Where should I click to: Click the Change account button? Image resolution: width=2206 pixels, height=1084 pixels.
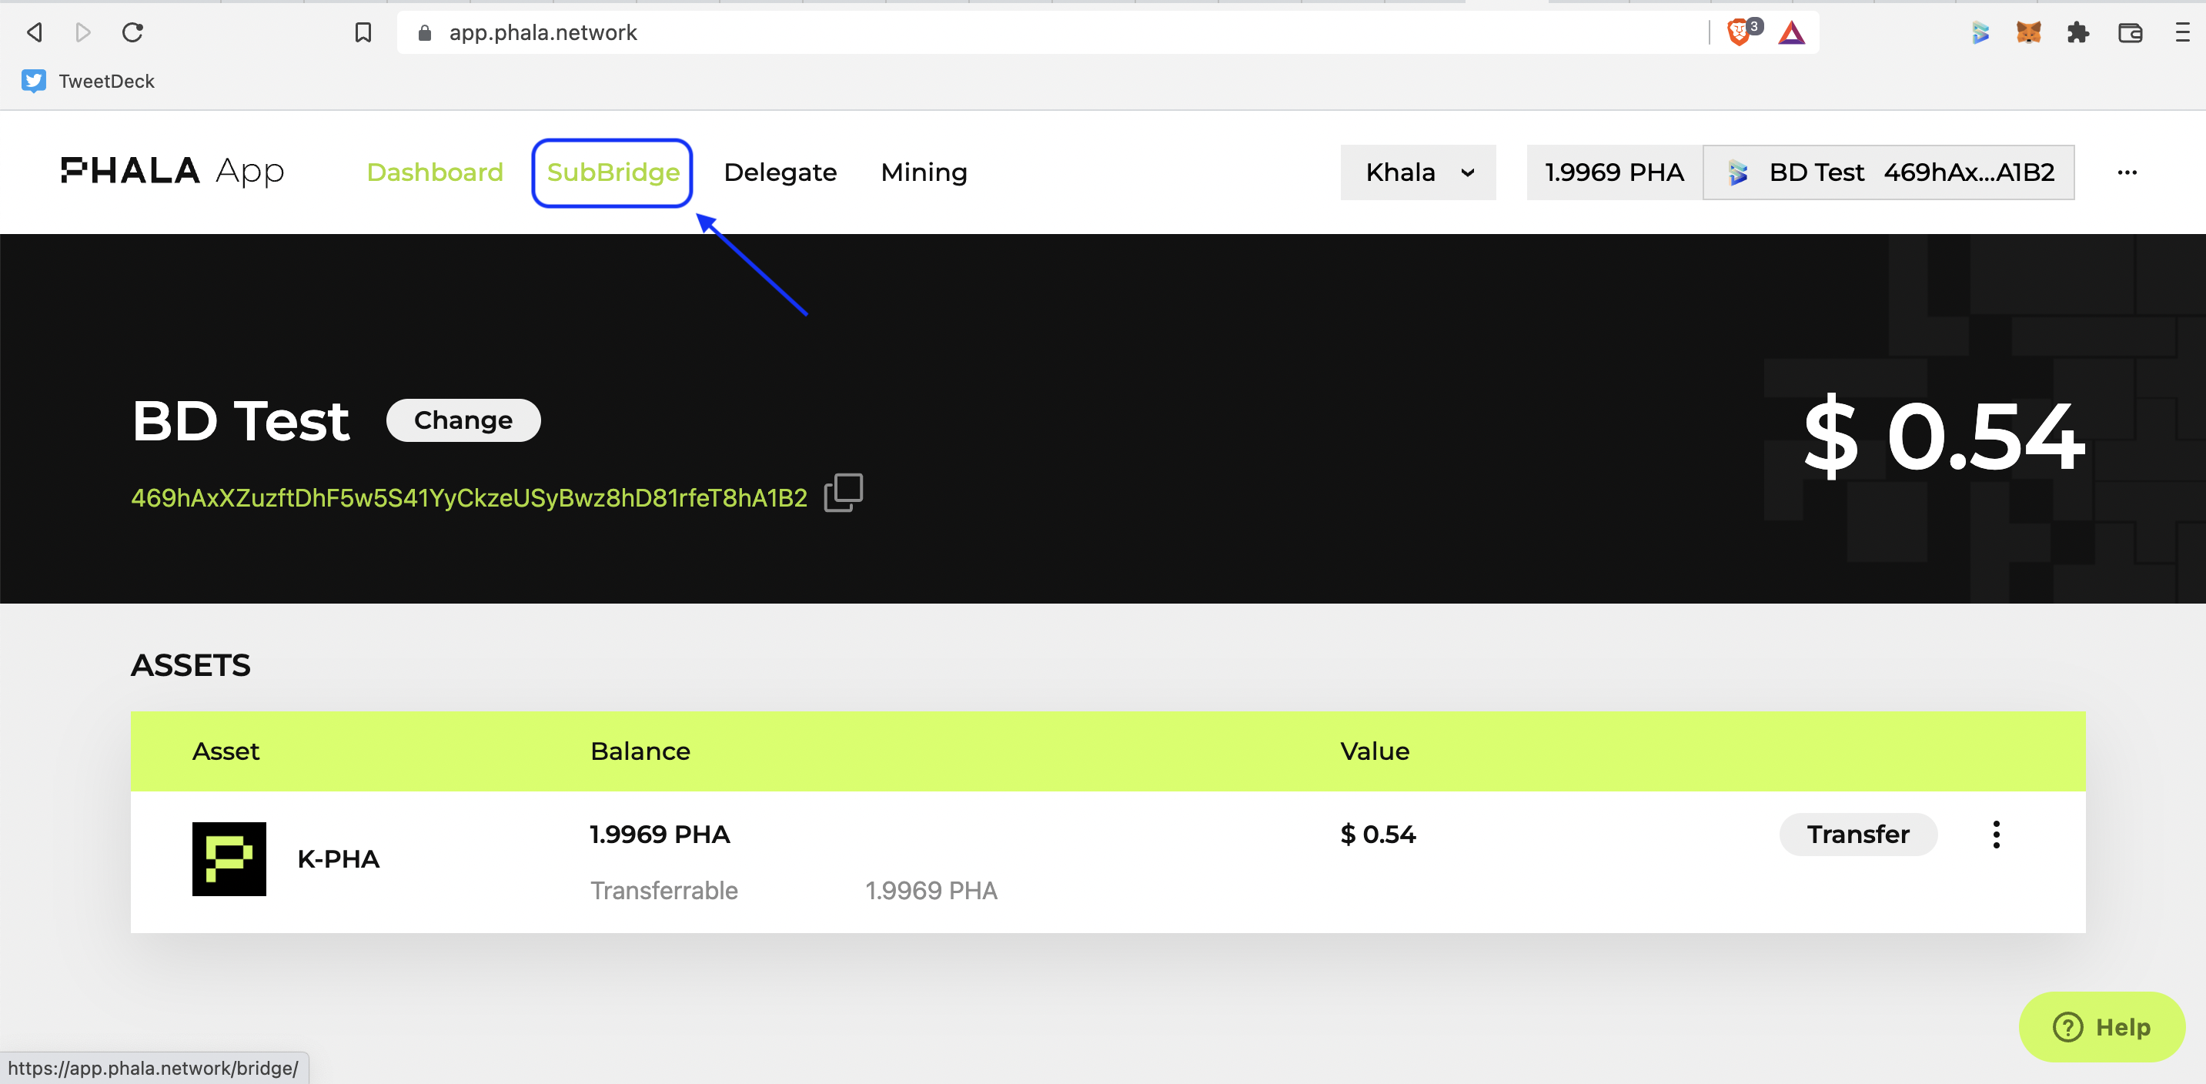463,420
